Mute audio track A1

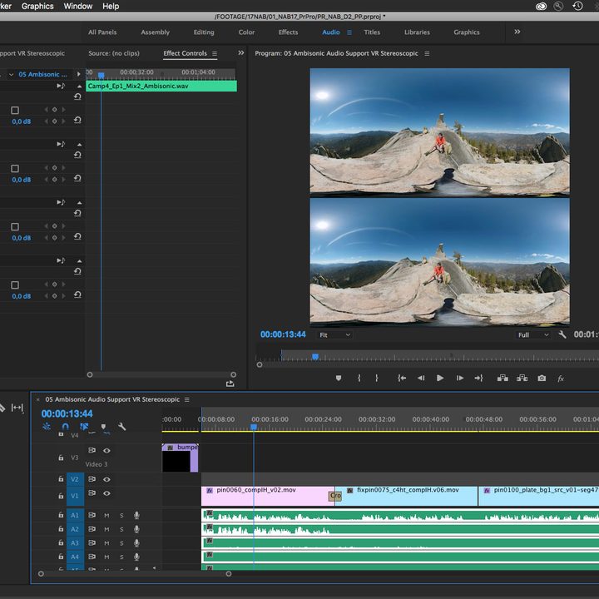(x=106, y=515)
